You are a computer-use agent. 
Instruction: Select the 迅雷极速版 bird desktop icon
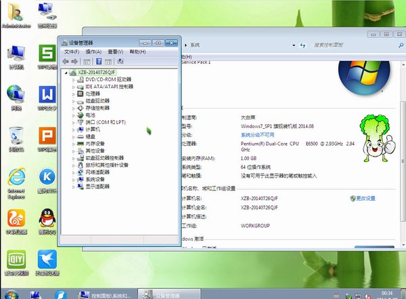tap(47, 262)
